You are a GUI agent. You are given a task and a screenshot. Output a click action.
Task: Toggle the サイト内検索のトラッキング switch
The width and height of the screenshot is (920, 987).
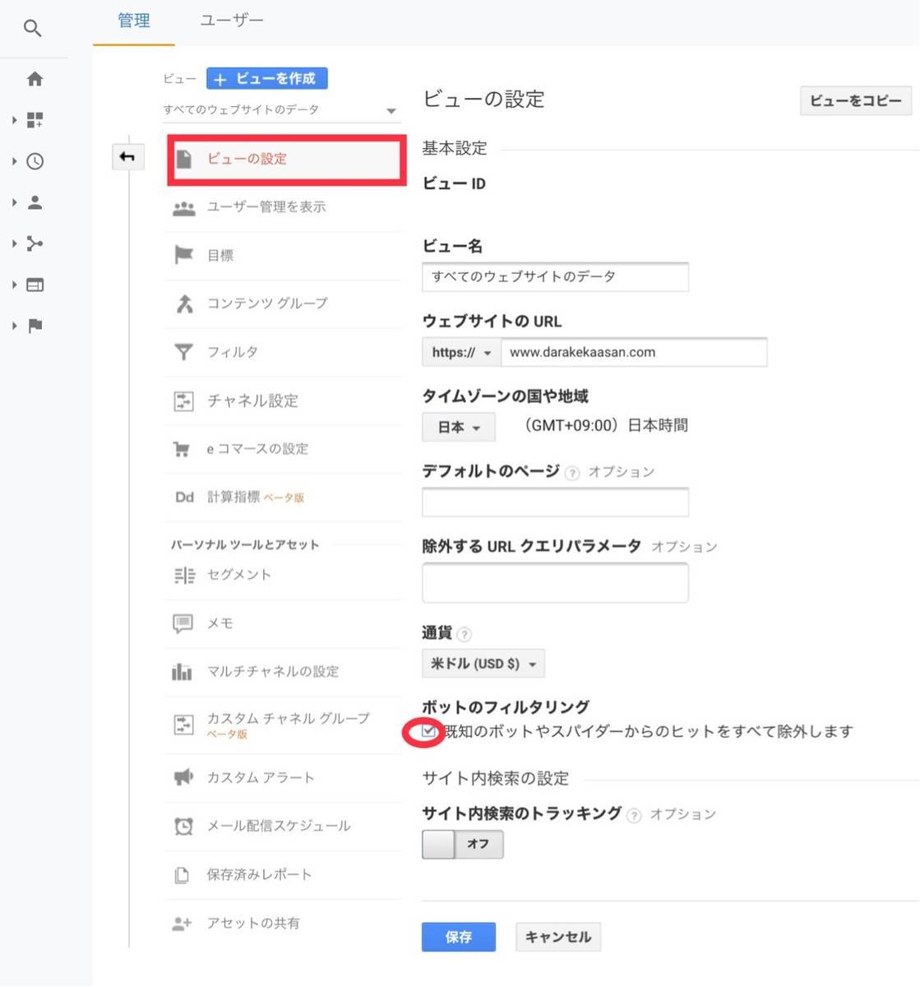tap(463, 844)
